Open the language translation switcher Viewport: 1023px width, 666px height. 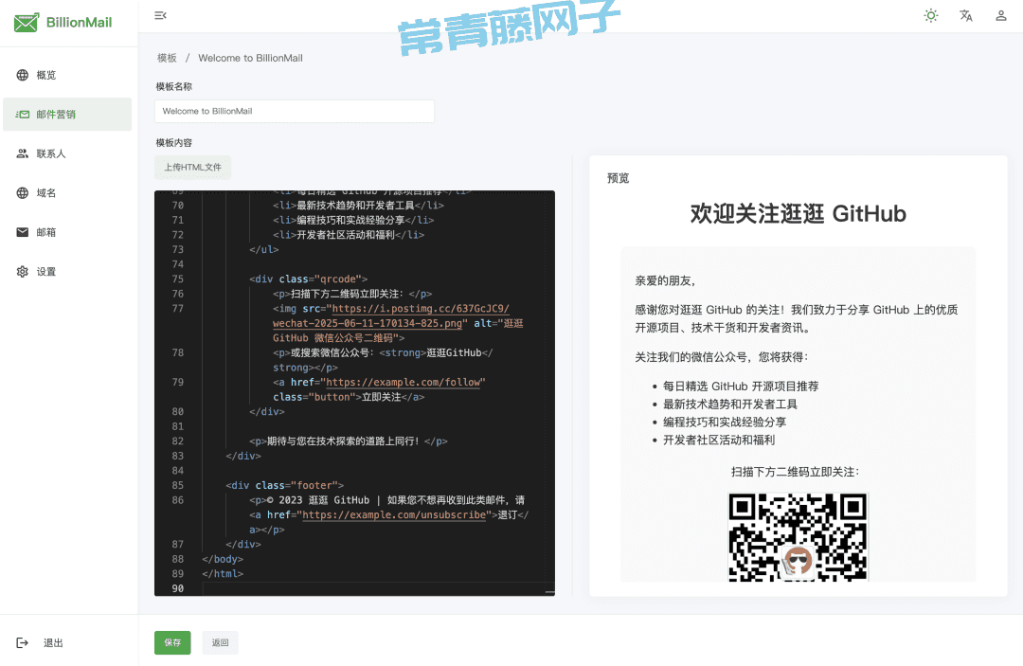(x=966, y=15)
